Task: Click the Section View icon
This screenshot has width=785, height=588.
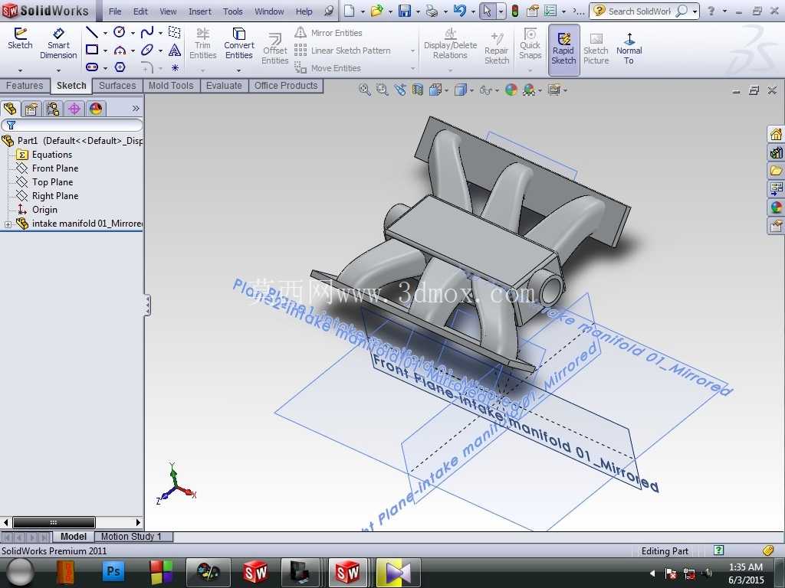Action: pyautogui.click(x=418, y=90)
